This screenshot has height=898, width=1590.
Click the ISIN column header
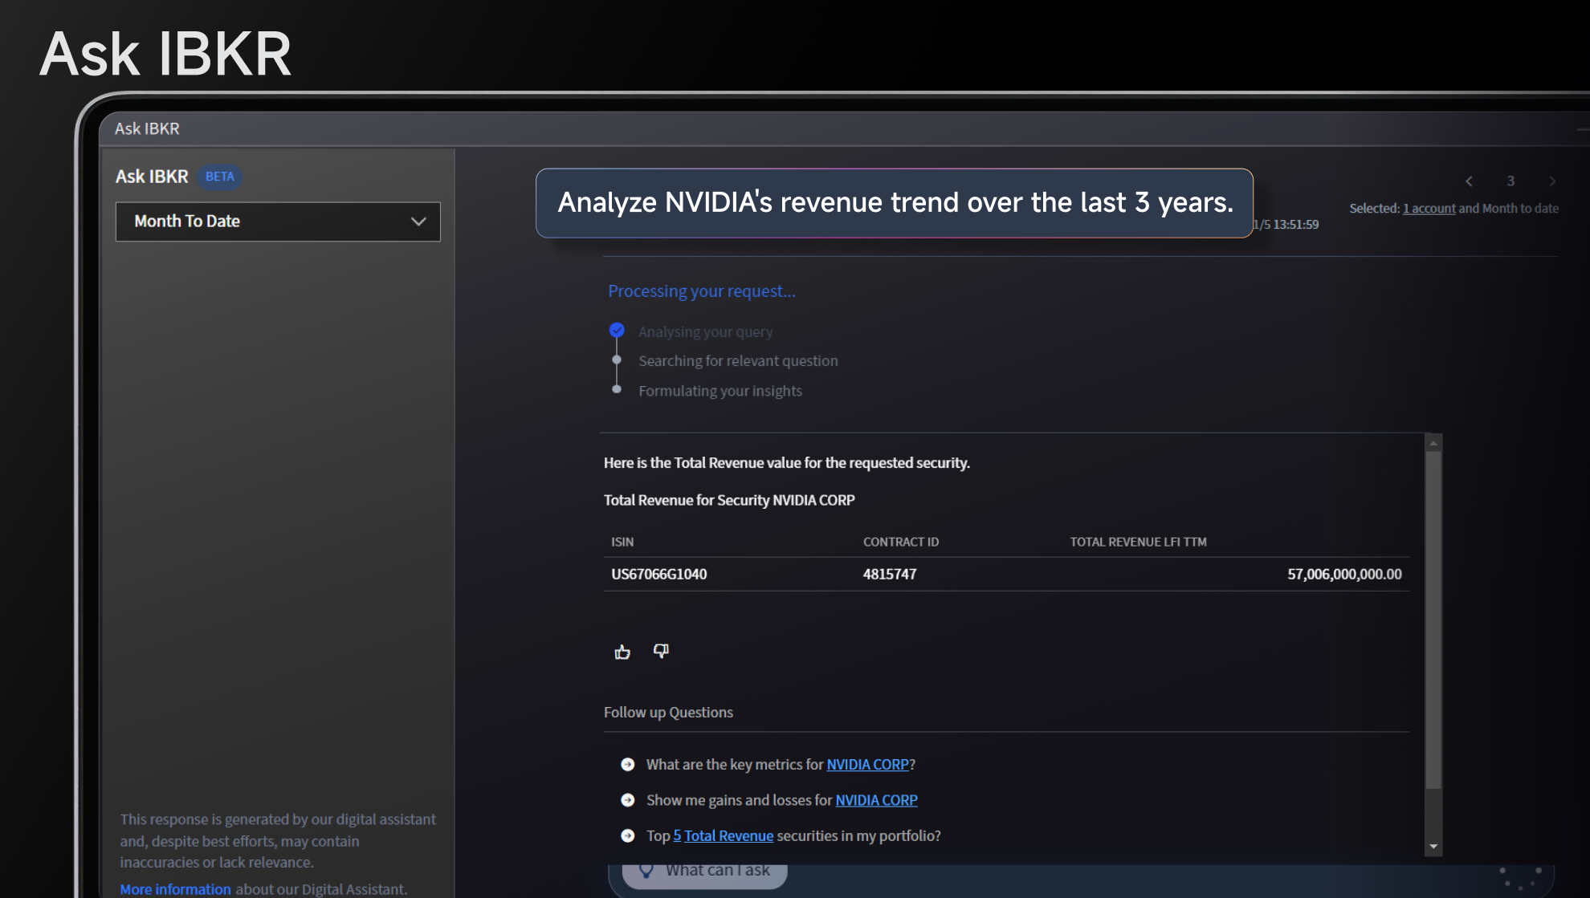[x=622, y=542]
